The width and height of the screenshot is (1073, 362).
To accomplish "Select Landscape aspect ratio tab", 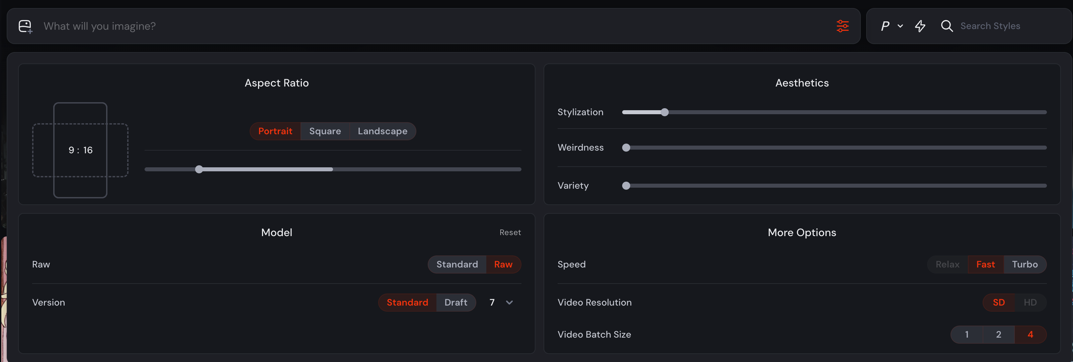I will [x=383, y=131].
